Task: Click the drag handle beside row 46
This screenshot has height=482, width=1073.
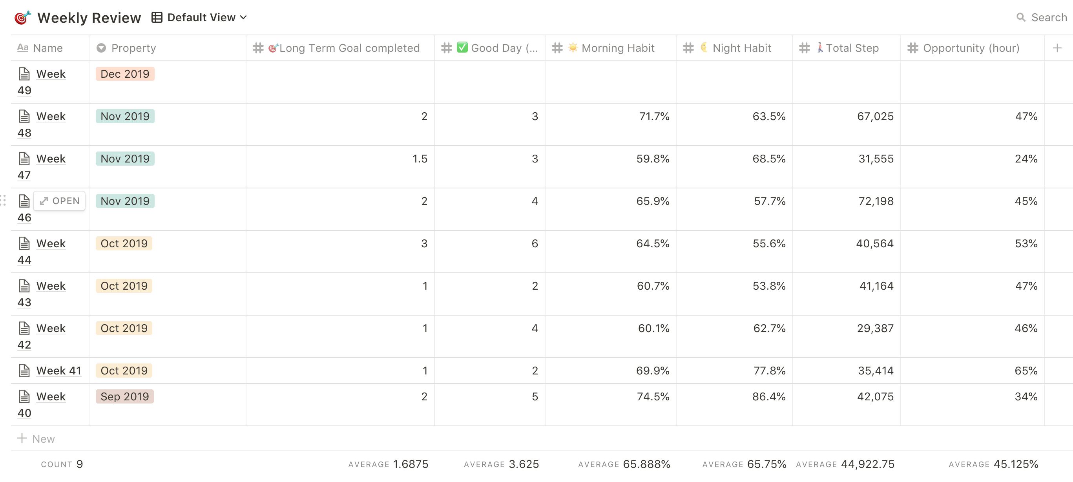Action: pyautogui.click(x=3, y=201)
